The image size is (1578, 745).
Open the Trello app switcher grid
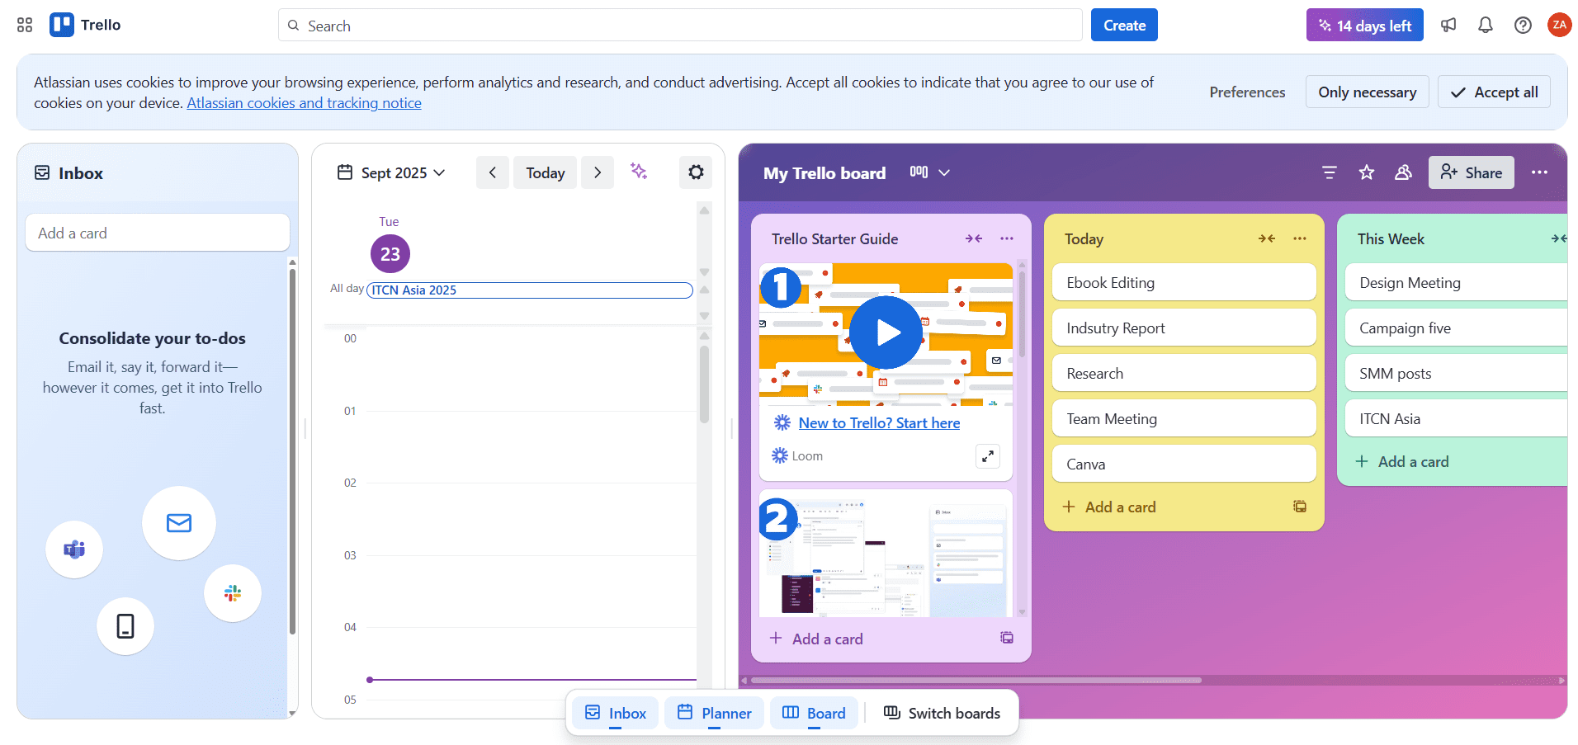tap(24, 25)
